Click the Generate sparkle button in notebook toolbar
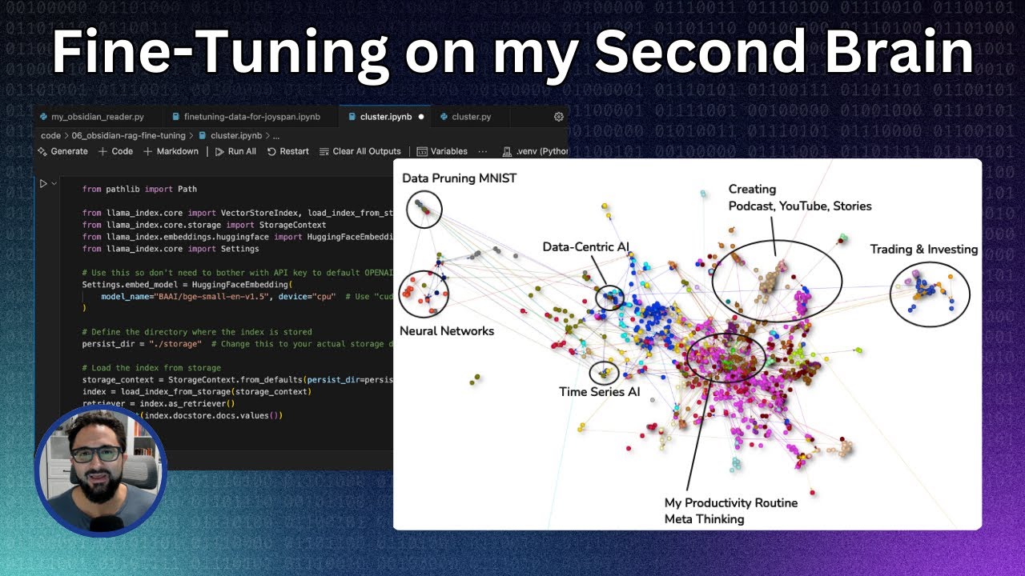1025x576 pixels. [62, 151]
